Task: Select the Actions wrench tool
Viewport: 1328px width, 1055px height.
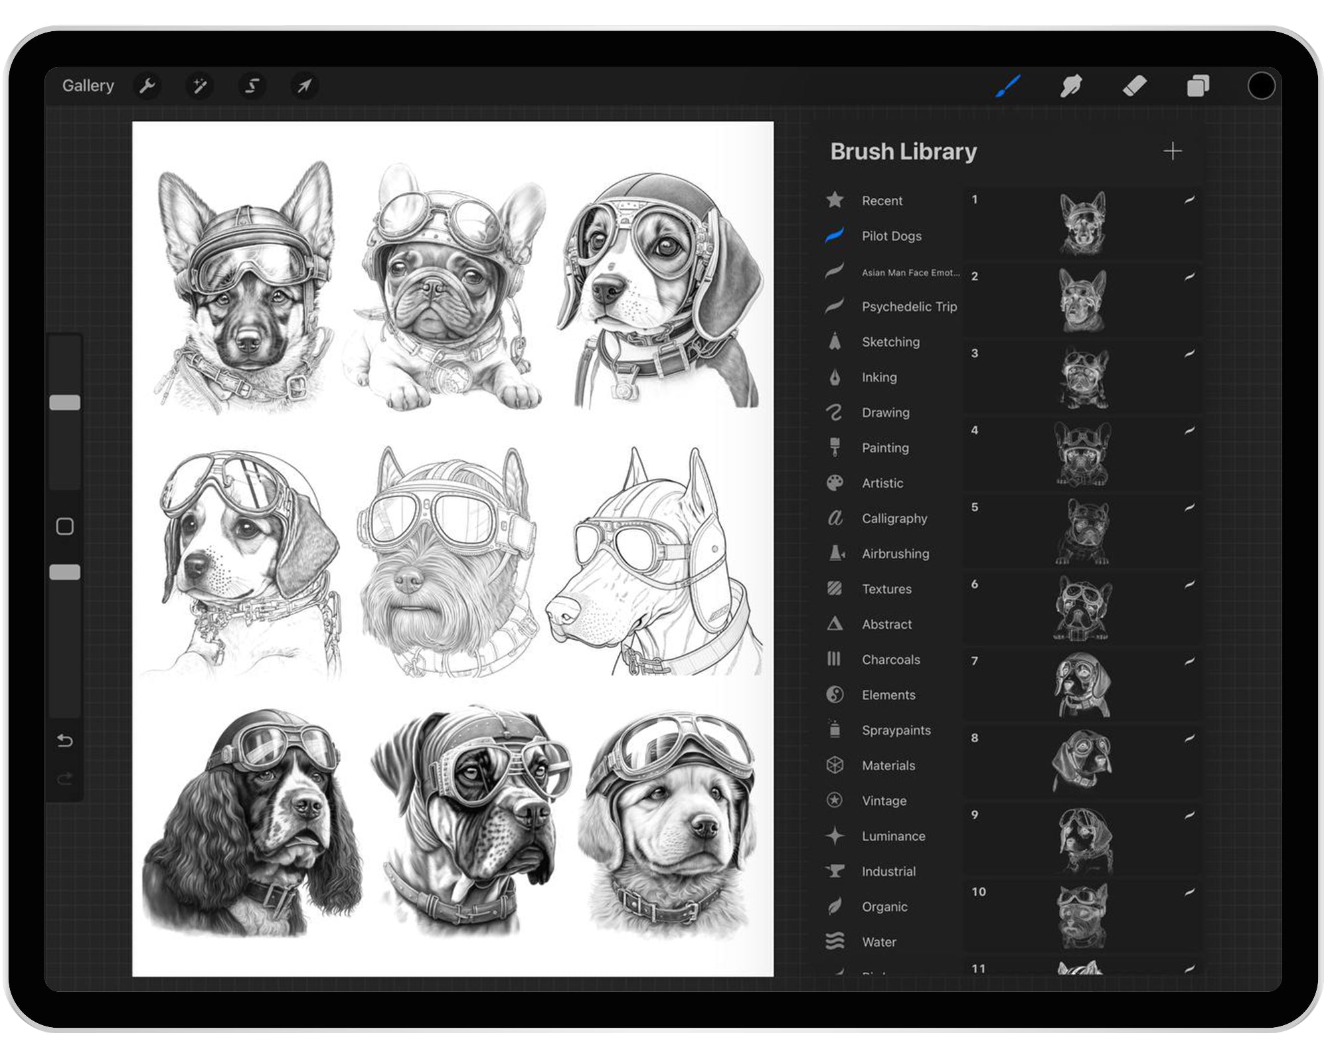Action: point(147,86)
